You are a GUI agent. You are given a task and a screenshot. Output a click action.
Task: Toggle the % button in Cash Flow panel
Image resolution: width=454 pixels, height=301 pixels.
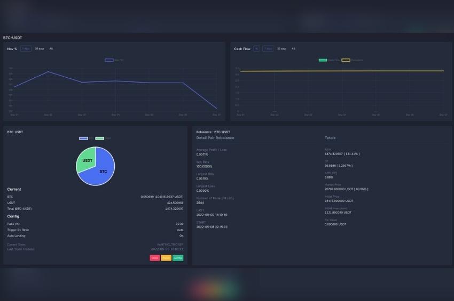[x=256, y=49]
